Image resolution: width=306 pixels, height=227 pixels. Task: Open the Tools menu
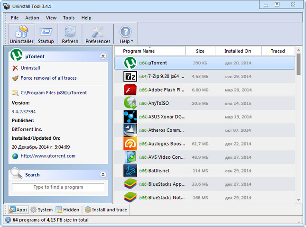(x=69, y=18)
